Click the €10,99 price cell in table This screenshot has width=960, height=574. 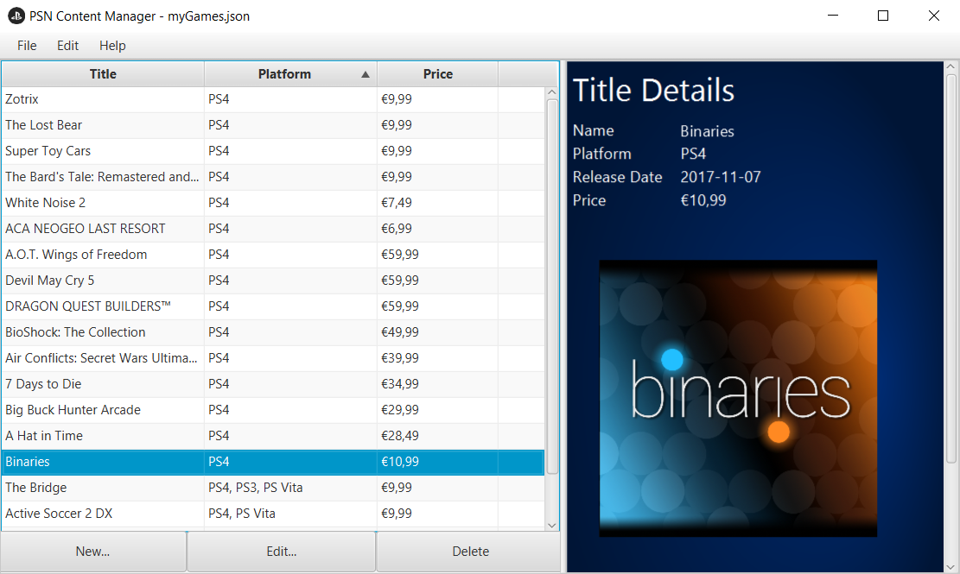pyautogui.click(x=438, y=462)
